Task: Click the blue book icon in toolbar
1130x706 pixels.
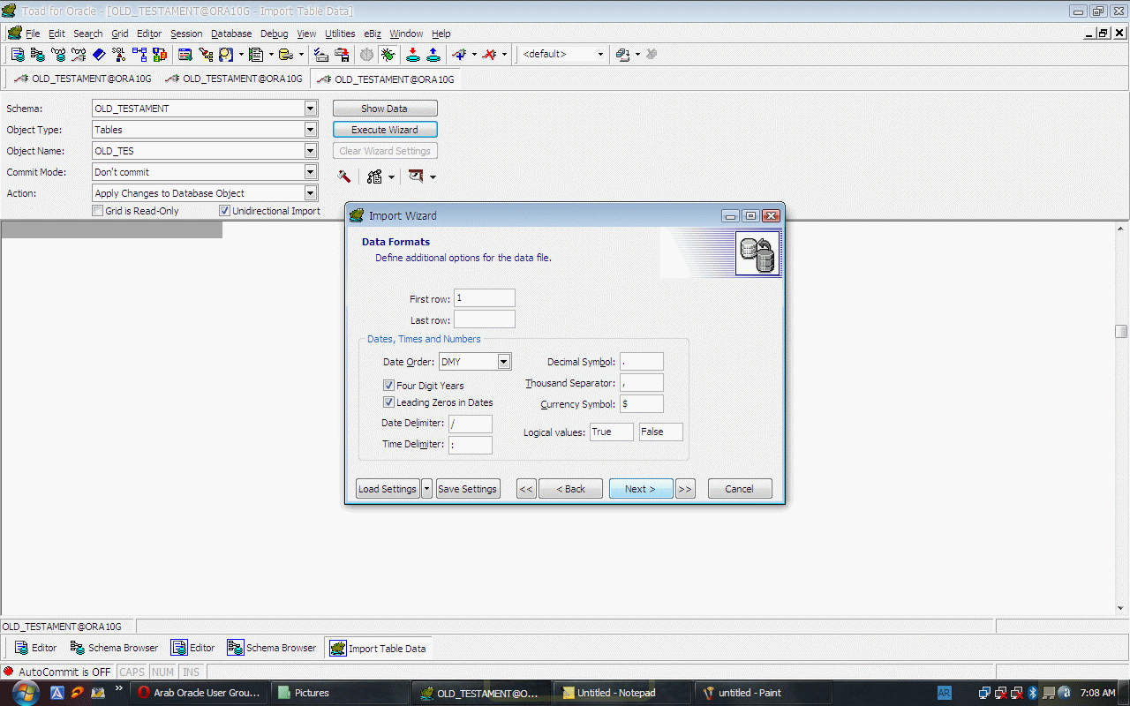Action: pyautogui.click(x=99, y=55)
